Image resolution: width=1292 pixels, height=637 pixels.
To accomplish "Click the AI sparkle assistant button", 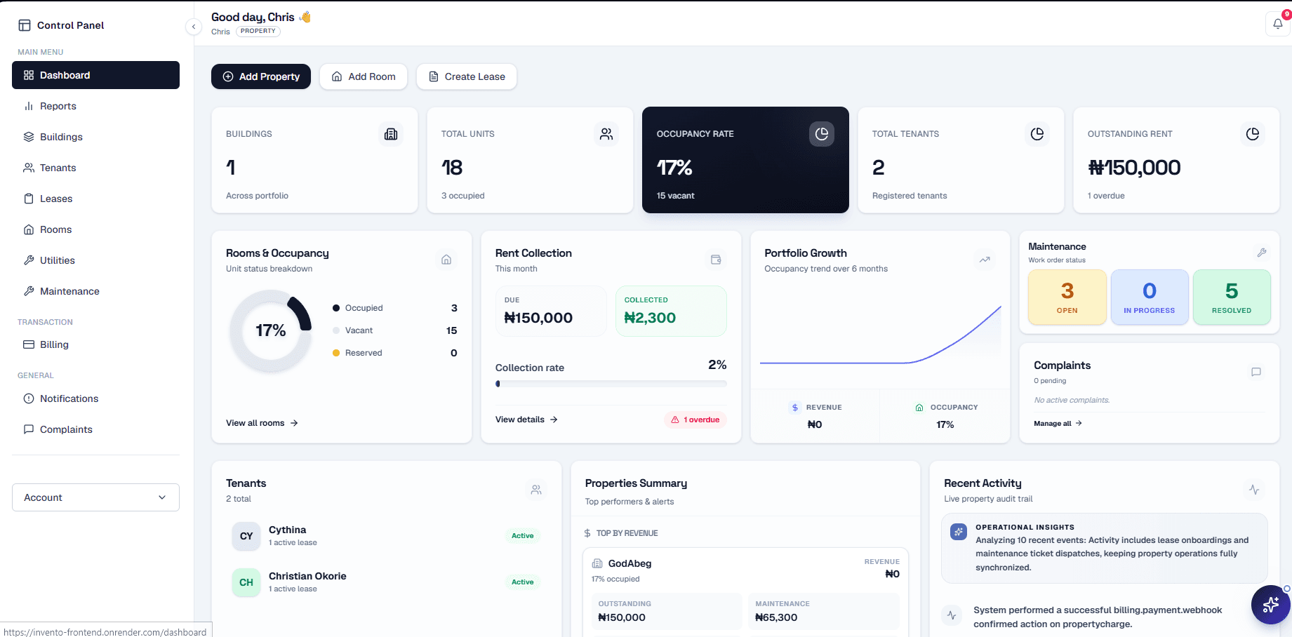I will 1270,605.
